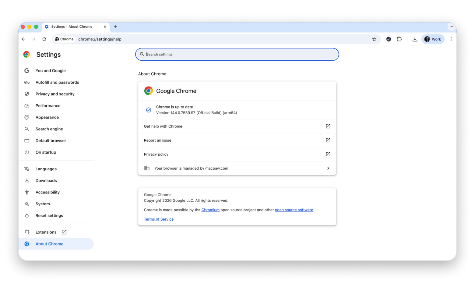Bookmark this page with the star icon

coord(374,39)
